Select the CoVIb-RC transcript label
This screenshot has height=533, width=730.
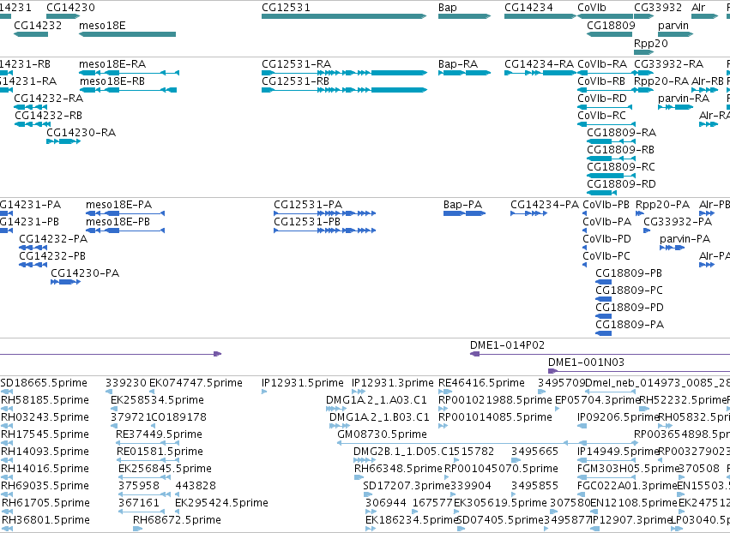(601, 116)
